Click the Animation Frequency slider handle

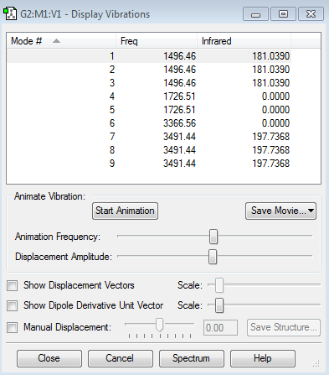point(213,237)
